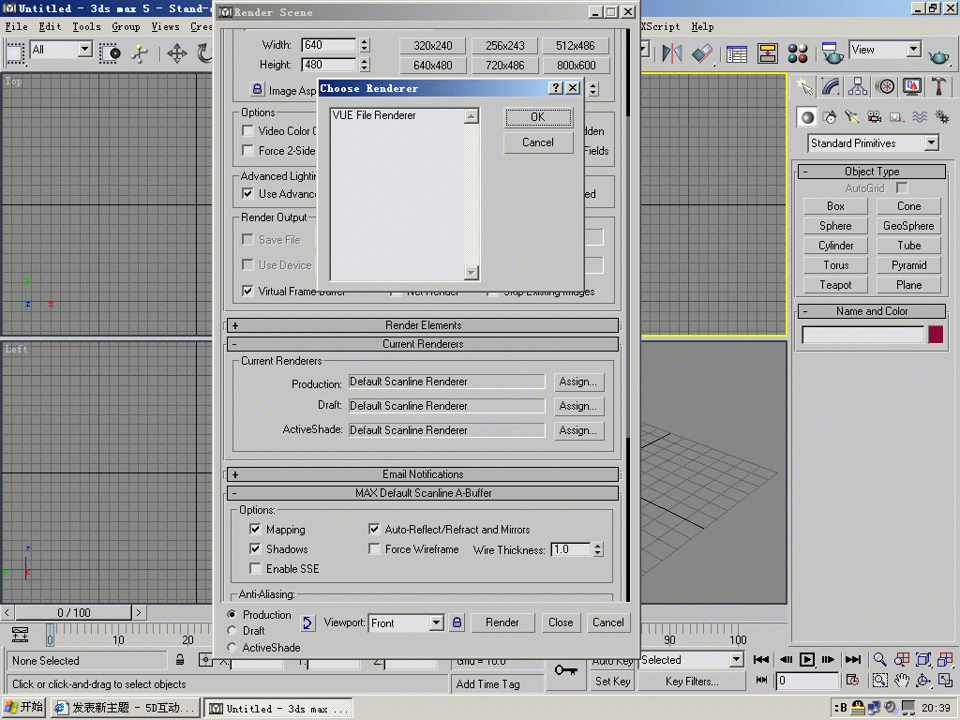960x720 pixels.
Task: Open the Viewport Front dropdown
Action: [x=436, y=622]
